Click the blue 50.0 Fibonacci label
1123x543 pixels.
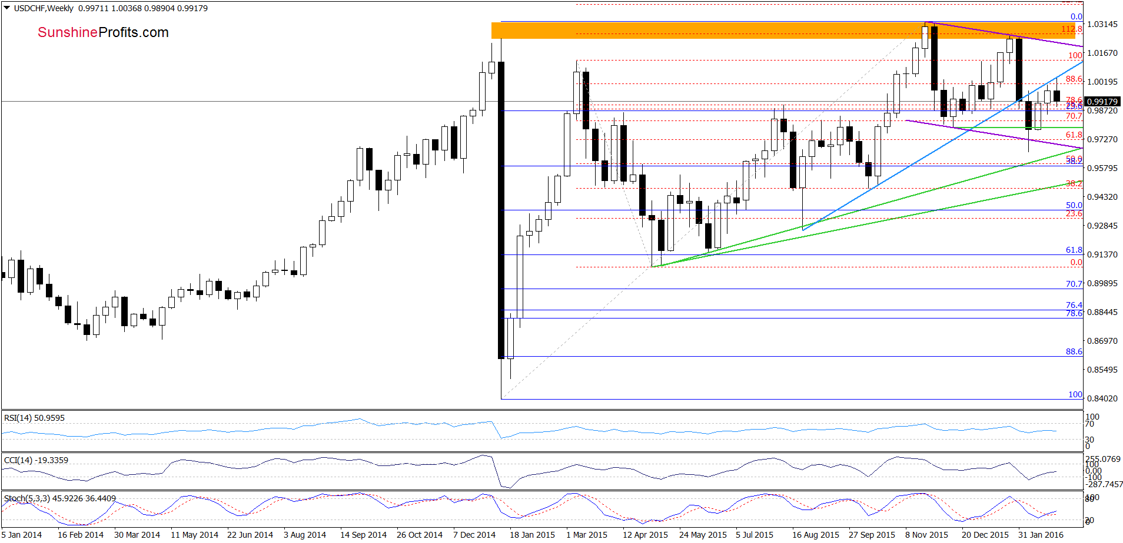pyautogui.click(x=1074, y=205)
